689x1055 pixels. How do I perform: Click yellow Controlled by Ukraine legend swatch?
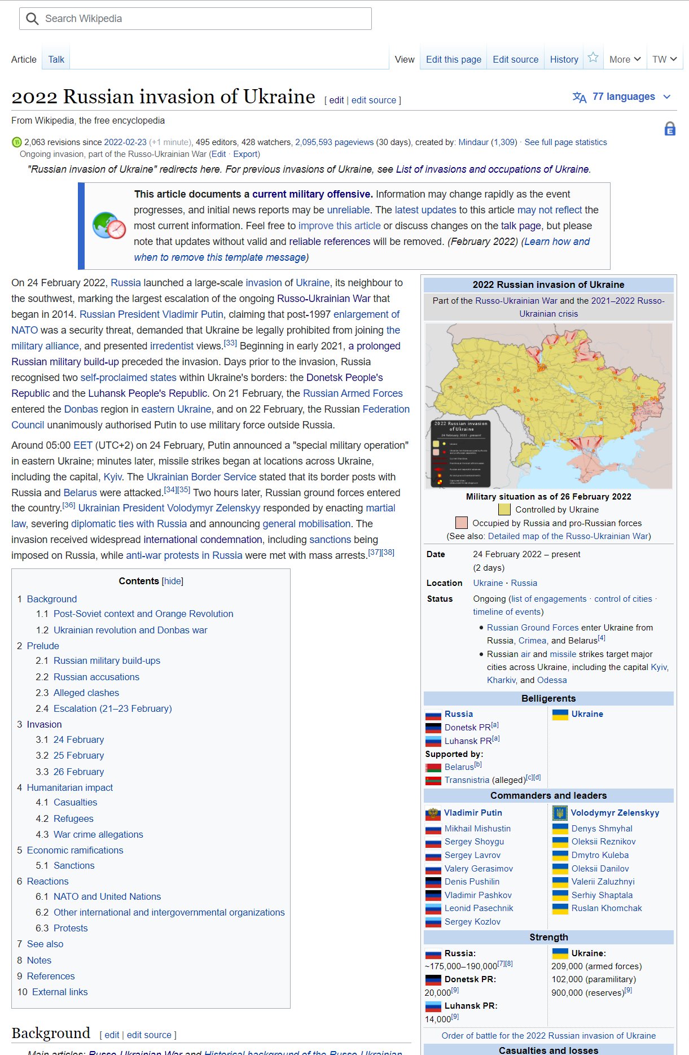(x=504, y=510)
